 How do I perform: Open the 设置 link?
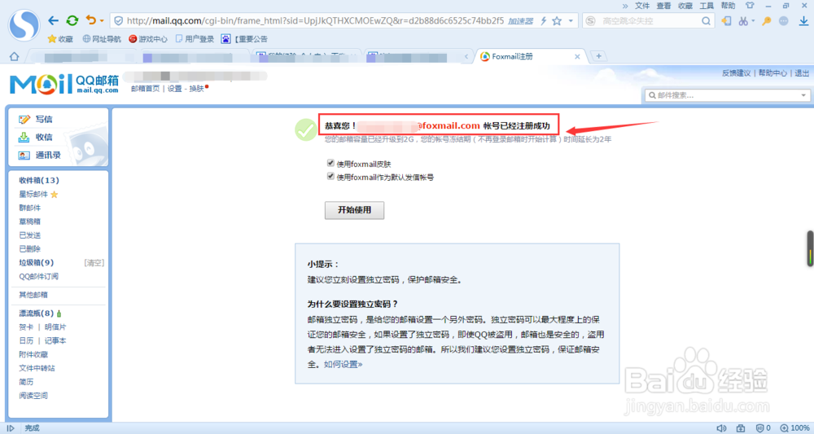point(174,89)
